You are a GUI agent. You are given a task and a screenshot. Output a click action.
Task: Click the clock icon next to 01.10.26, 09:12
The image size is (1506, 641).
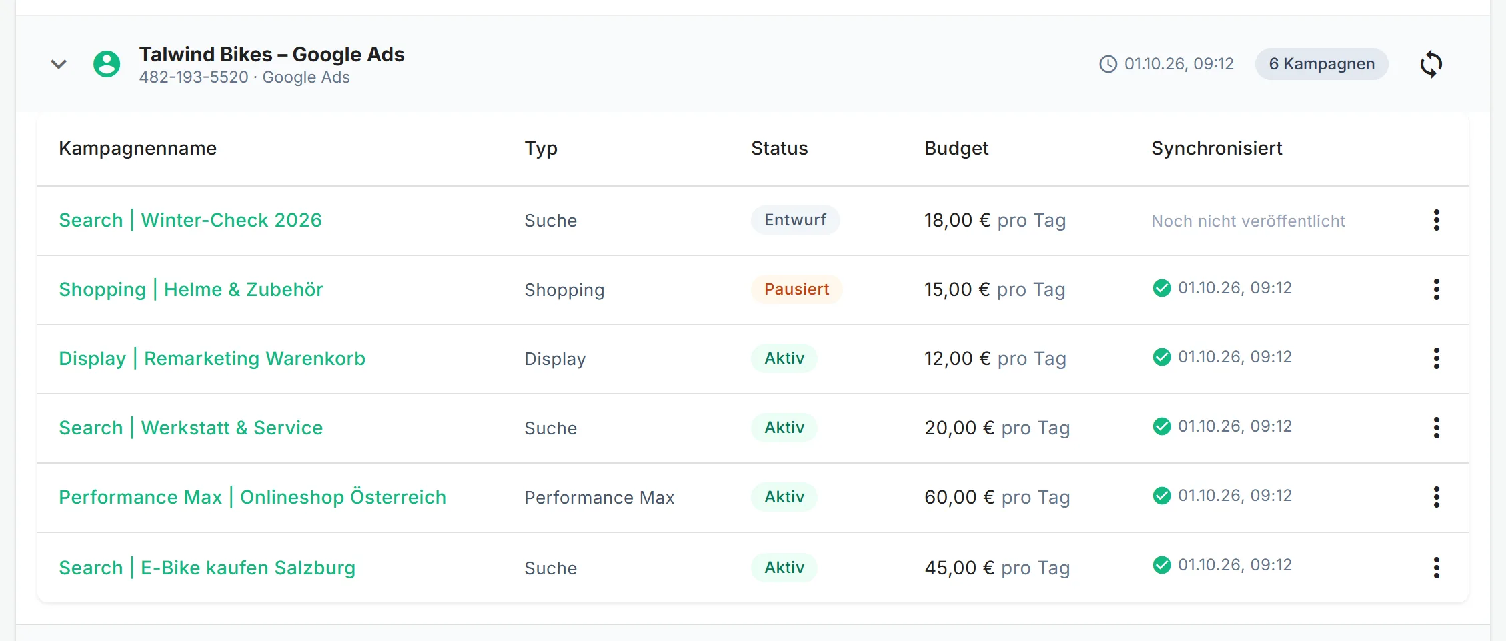coord(1108,64)
